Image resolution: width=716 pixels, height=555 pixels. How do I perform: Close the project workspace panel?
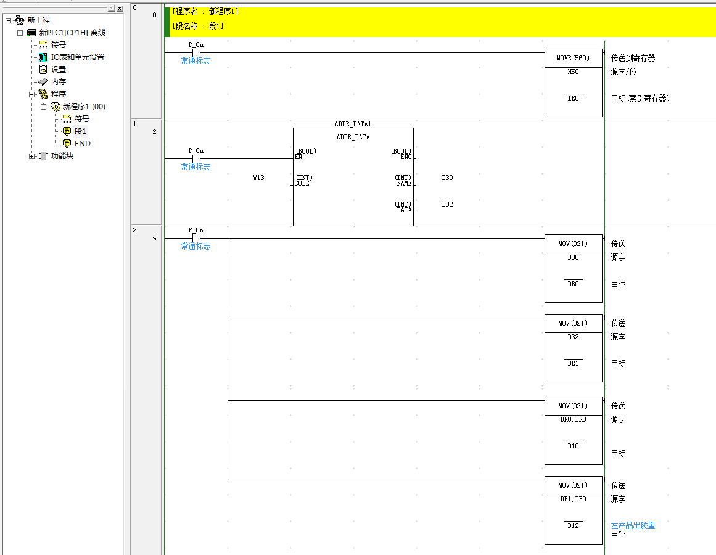[x=119, y=8]
